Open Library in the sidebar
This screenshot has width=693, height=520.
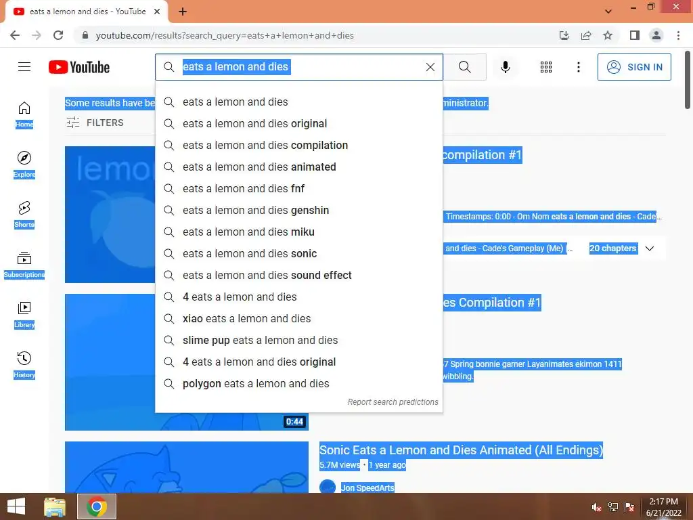pos(24,314)
